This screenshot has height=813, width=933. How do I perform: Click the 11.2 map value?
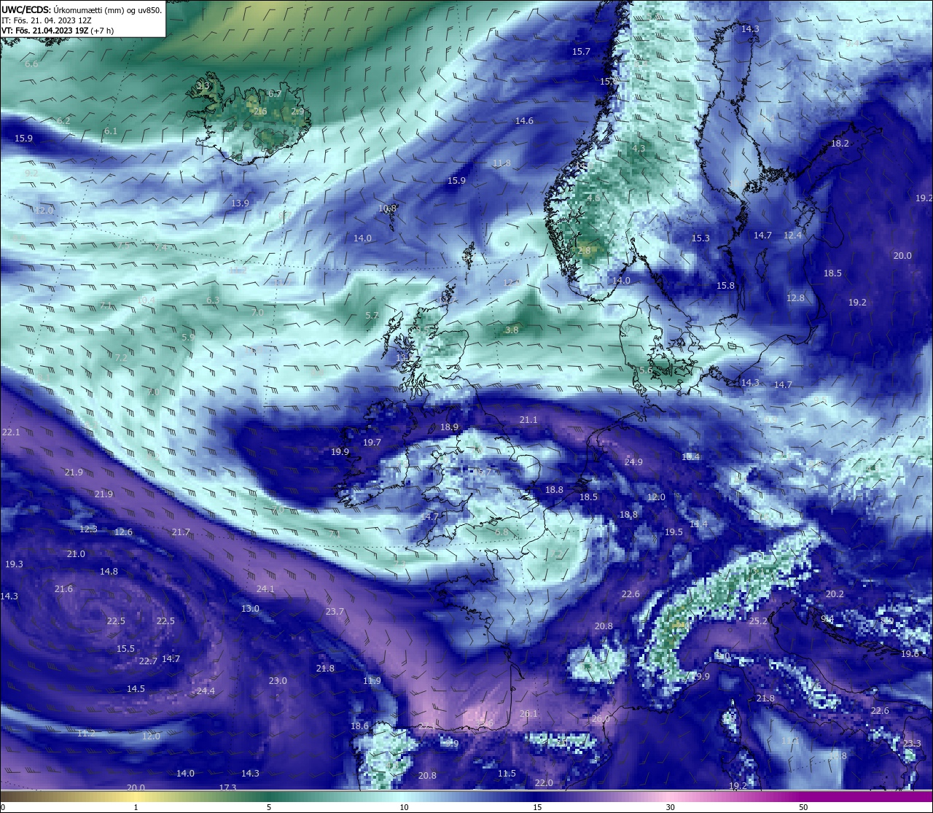coord(86,734)
